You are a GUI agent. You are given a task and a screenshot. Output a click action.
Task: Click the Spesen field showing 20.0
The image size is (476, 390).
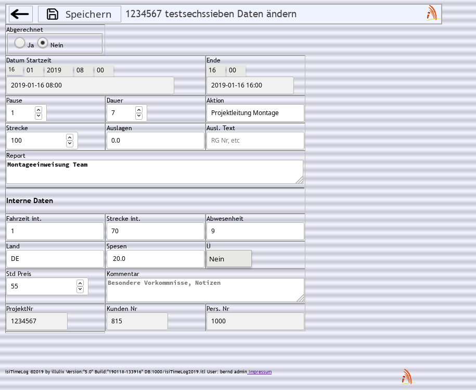(x=155, y=259)
